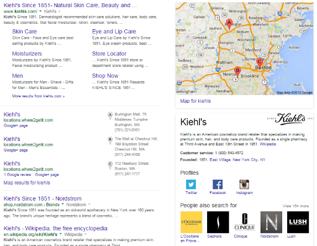
Task: Open the Facebook profile icon
Action: pos(218,184)
